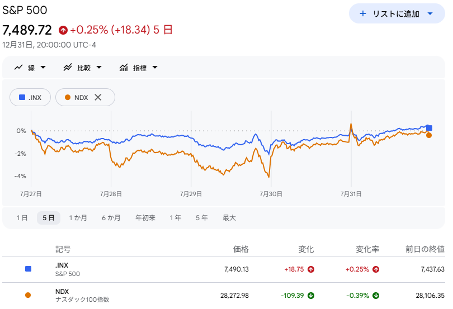Click the blue end marker on the chart

click(430, 128)
